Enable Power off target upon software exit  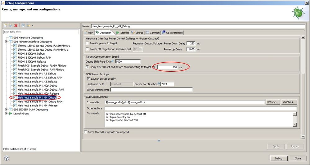coord(88,49)
